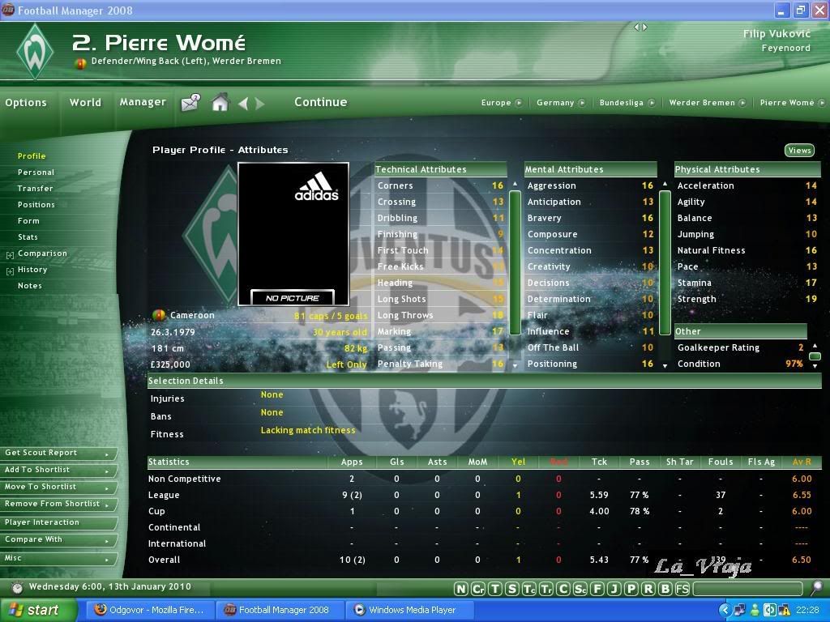The height and width of the screenshot is (622, 830).
Task: Click the Filip Vuković manager name
Action: click(777, 34)
